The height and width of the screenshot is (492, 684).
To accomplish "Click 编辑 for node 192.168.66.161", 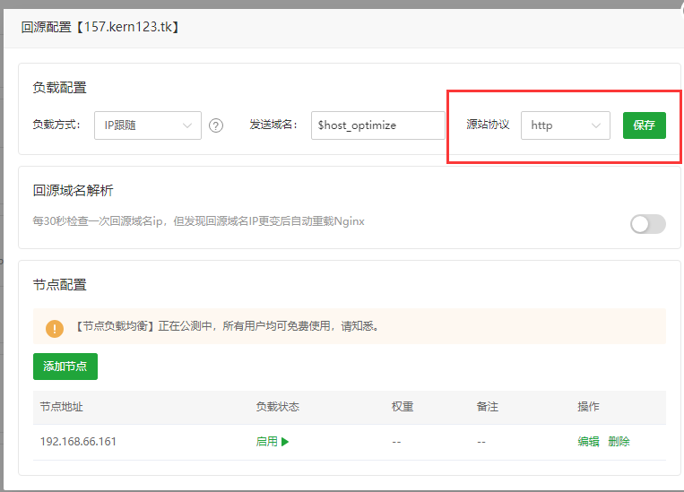I will (588, 442).
